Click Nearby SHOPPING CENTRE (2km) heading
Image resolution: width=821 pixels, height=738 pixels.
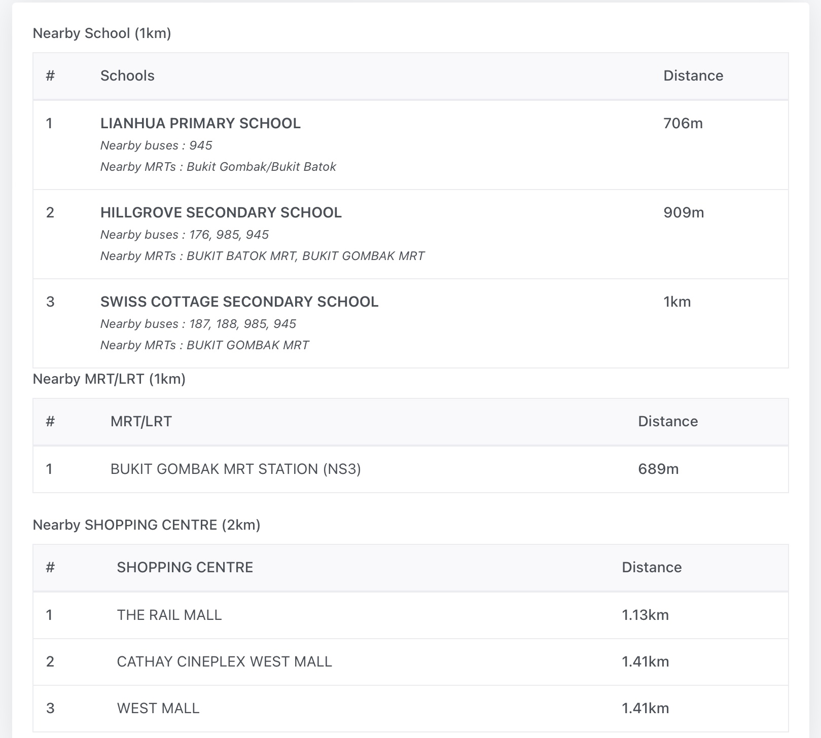(x=147, y=525)
